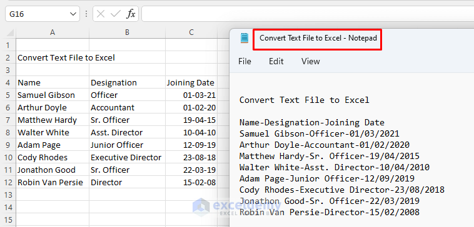Select date cell '19-04-15' in Excel
The width and height of the screenshot is (474, 227).
point(191,120)
